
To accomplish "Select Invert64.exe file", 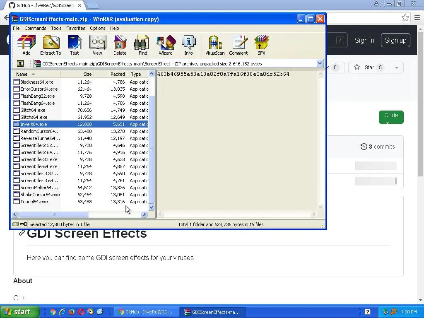I will (80, 124).
